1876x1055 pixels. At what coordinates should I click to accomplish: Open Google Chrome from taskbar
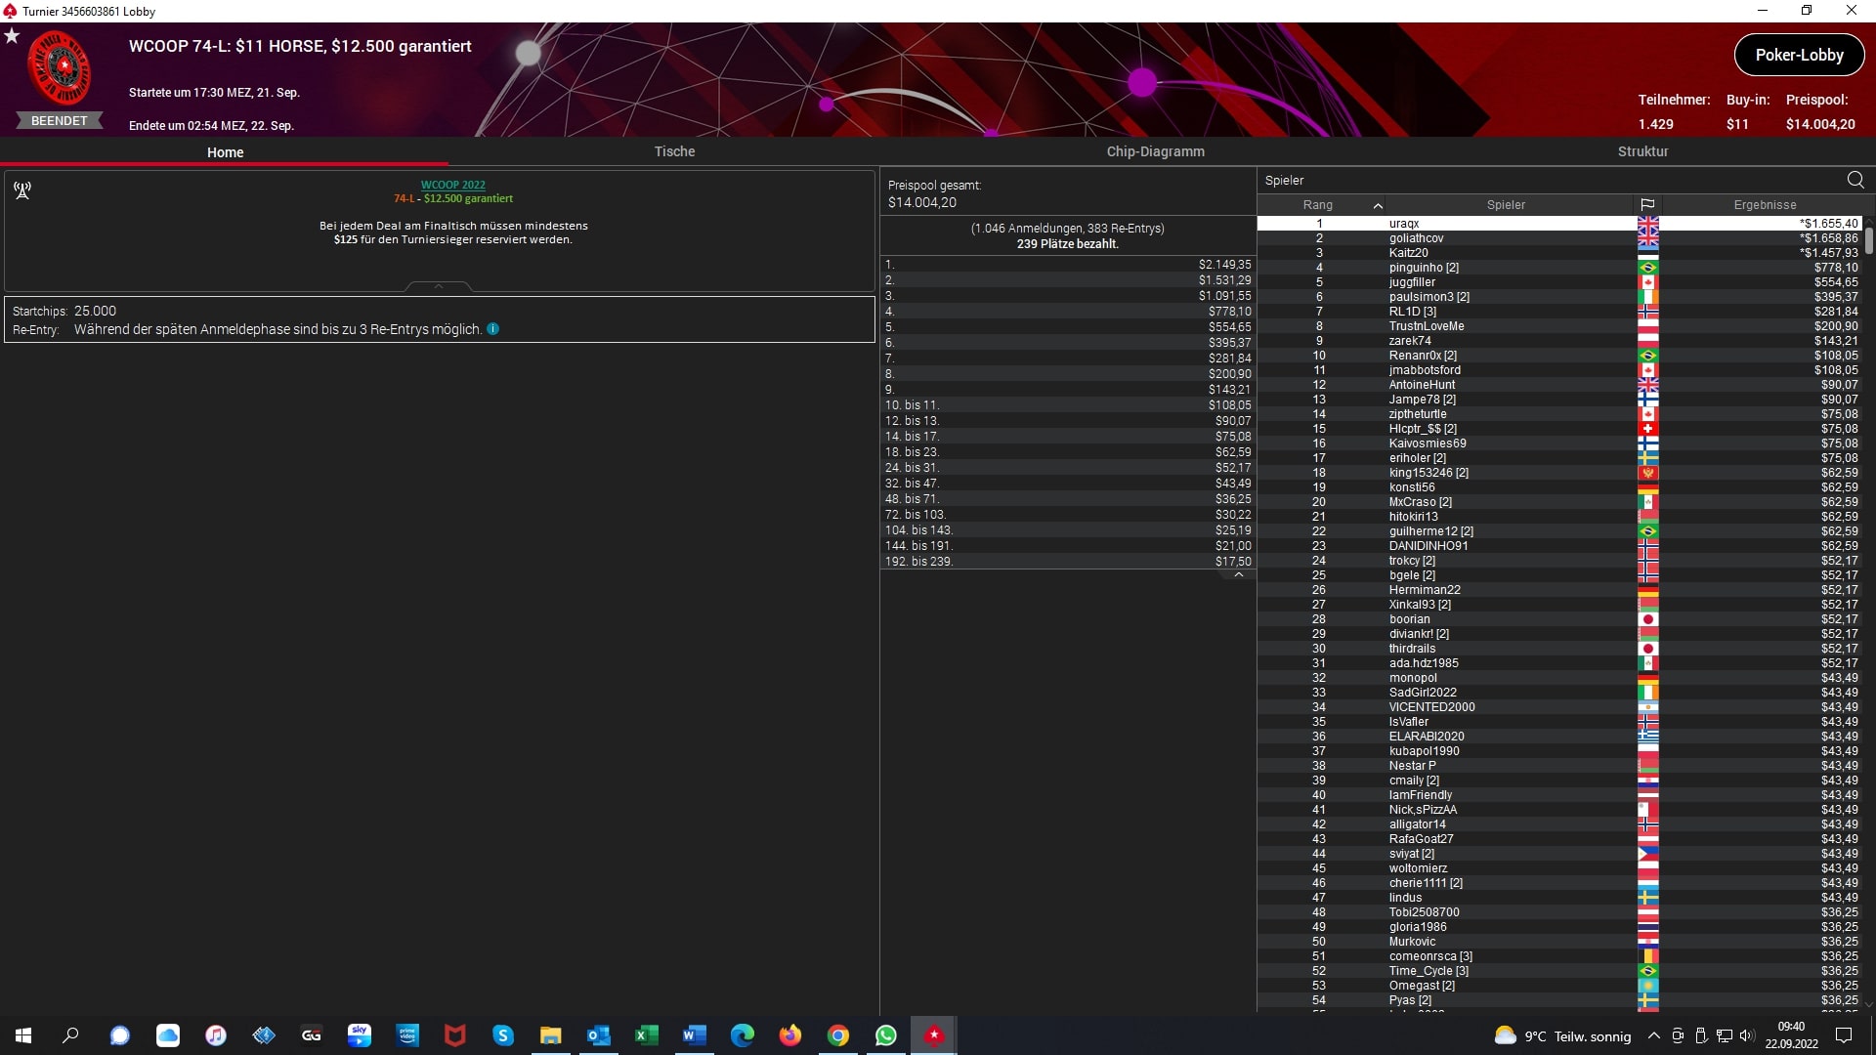point(838,1035)
